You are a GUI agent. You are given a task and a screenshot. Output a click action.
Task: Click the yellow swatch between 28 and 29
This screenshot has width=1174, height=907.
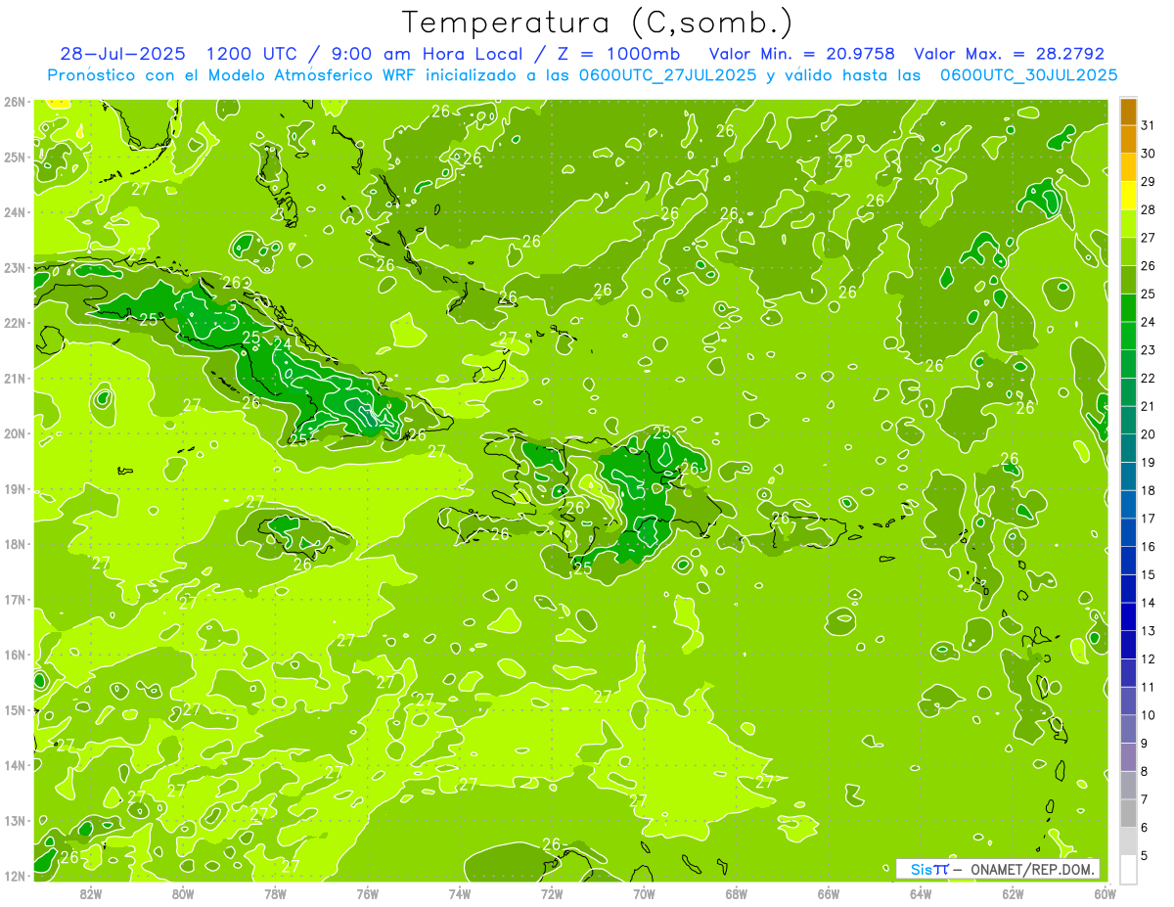pyautogui.click(x=1128, y=196)
